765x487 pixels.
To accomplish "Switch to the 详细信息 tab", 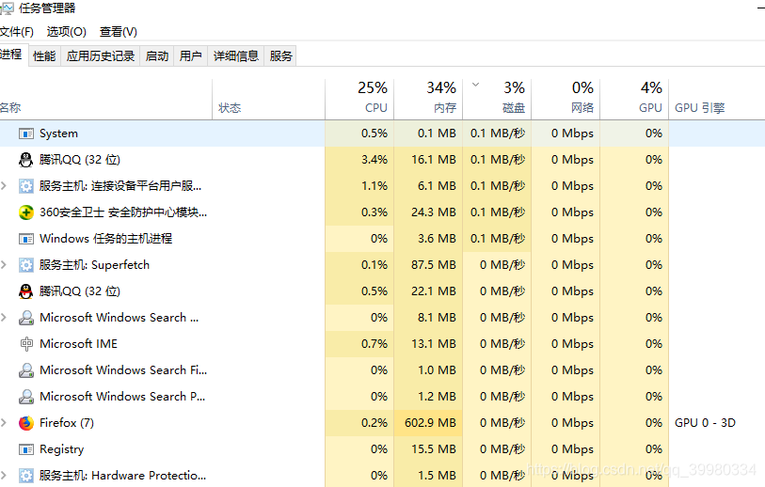I will [236, 56].
